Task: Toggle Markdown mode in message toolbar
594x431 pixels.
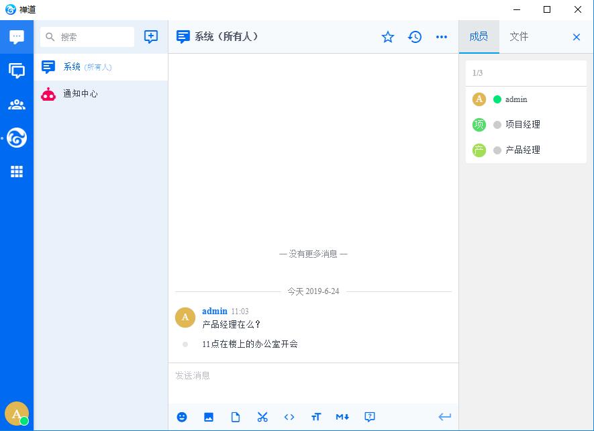Action: tap(342, 417)
